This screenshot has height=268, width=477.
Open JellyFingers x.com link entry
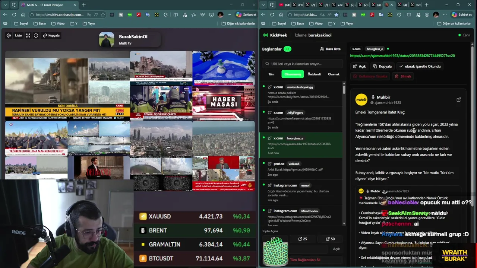point(300,120)
